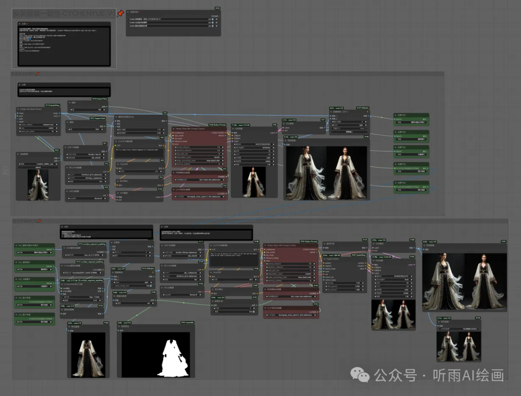Click the right arrow of autocrop_padding

point(222,164)
